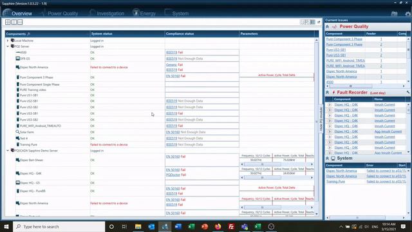Select the Elspec Beit-Shean component
The image size is (412, 232).
[x=32, y=160]
